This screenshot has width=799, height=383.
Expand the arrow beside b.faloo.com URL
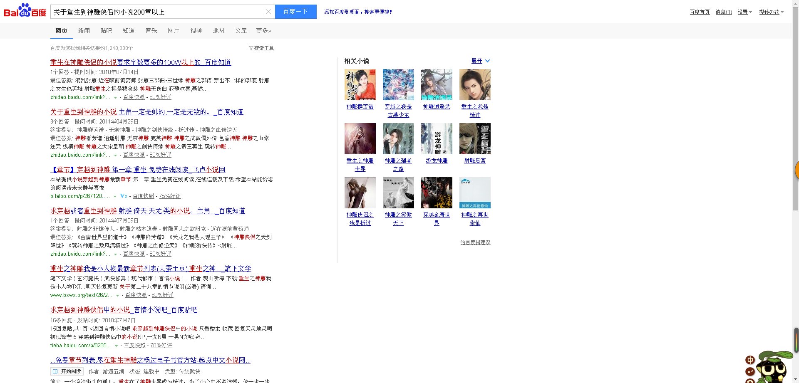point(115,196)
